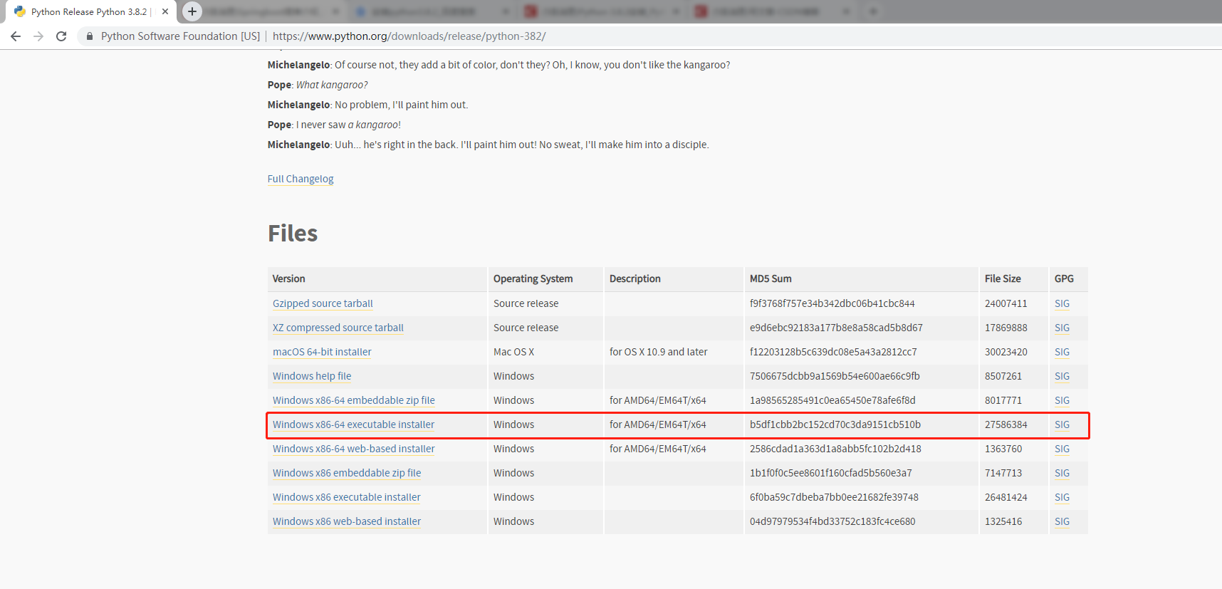Download Windows x86-64 executable installer
This screenshot has height=589, width=1222.
(x=353, y=424)
